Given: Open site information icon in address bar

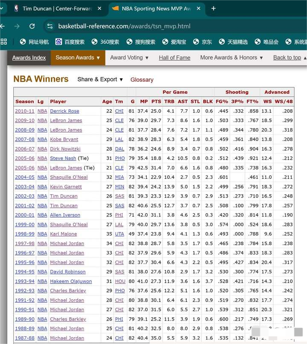Looking at the screenshot, I should (x=50, y=26).
